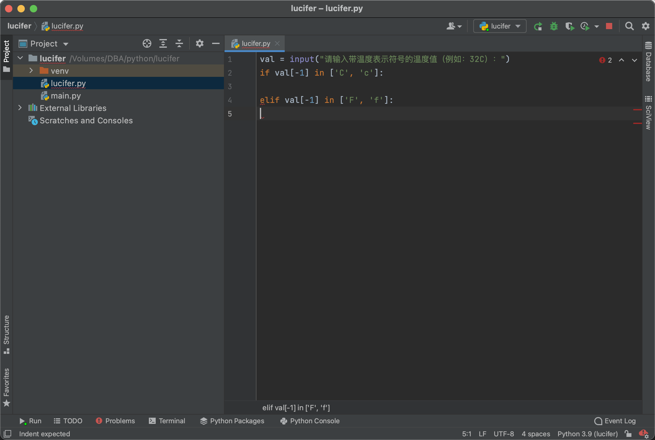Toggle read-only lock icon in status bar
Screen dimensions: 655x440
tap(628, 434)
